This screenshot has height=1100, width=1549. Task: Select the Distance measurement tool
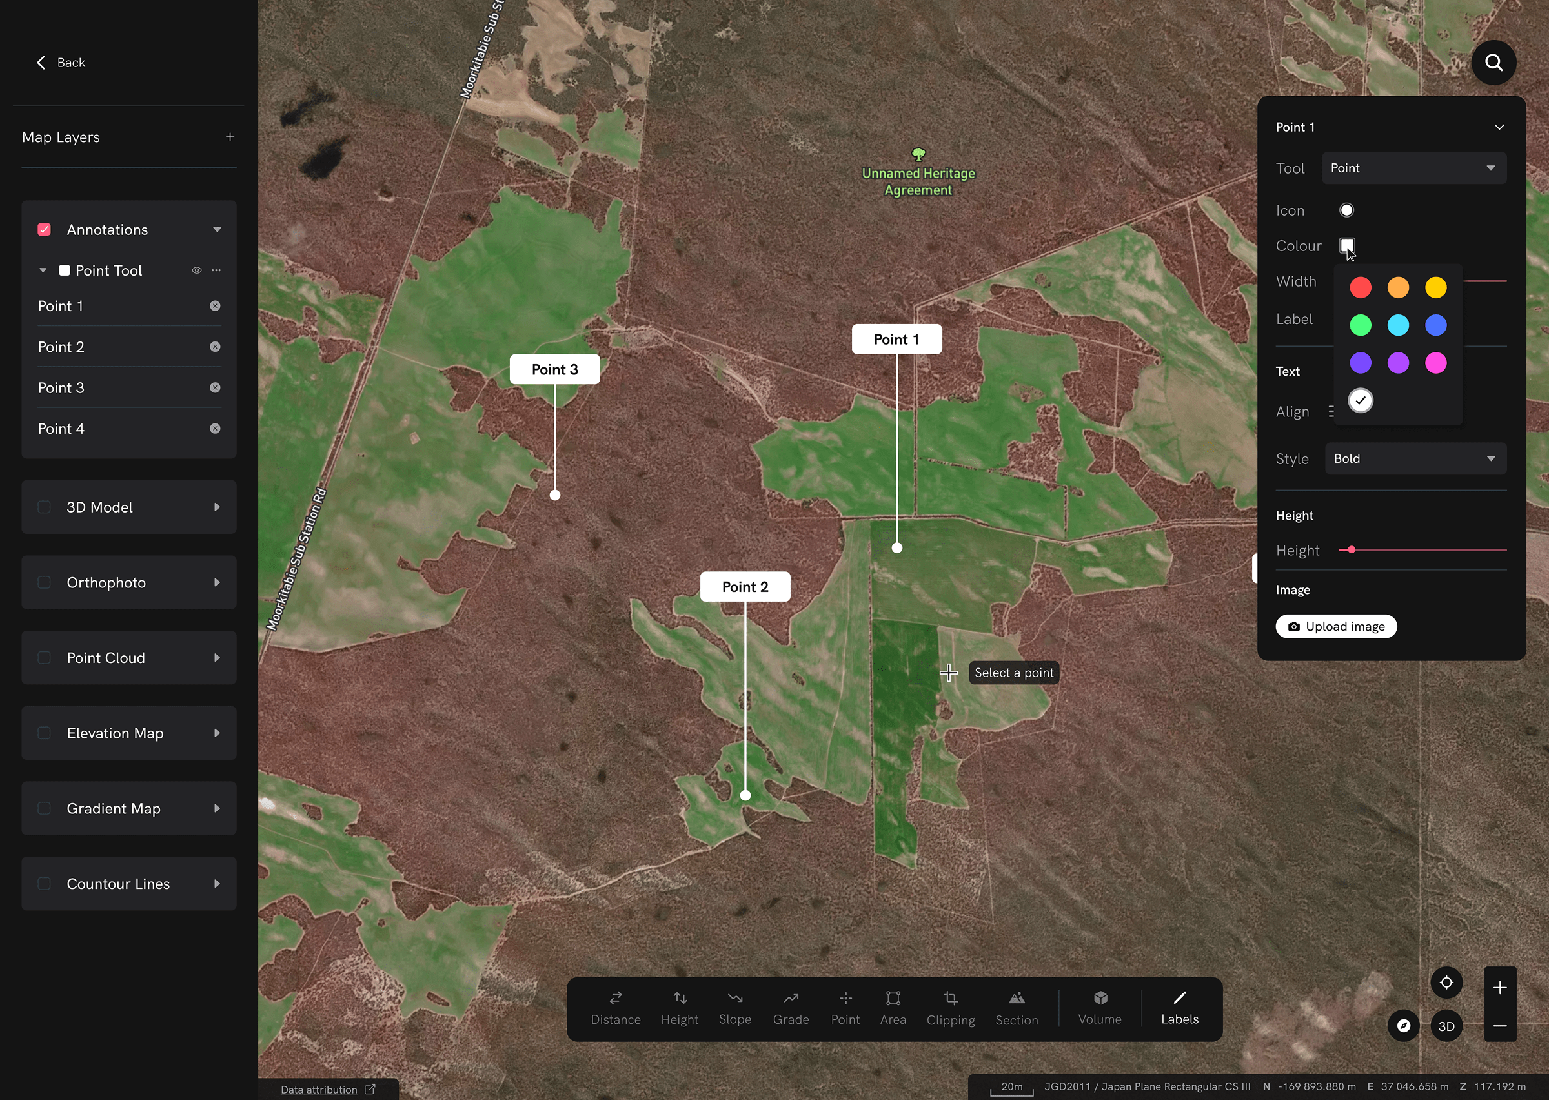pyautogui.click(x=614, y=1008)
